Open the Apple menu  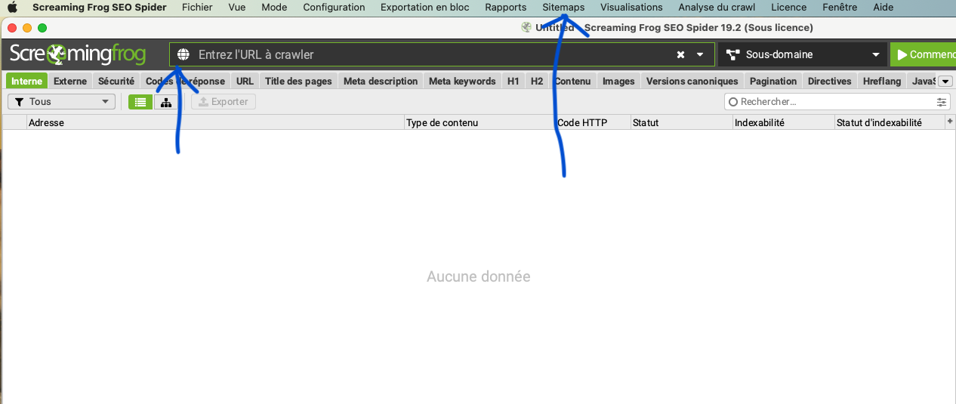pos(12,7)
